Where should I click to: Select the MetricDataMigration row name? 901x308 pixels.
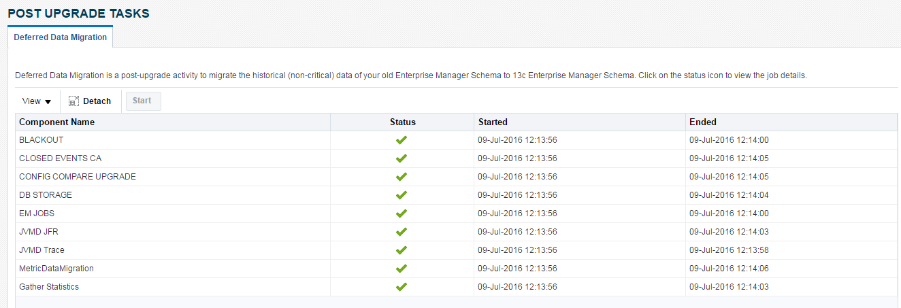tap(56, 269)
